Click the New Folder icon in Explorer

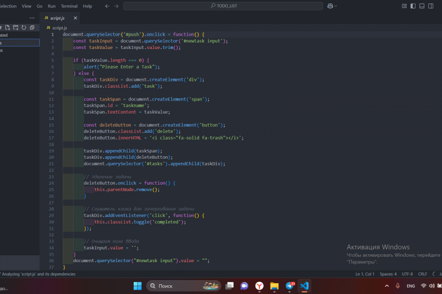[16, 27]
